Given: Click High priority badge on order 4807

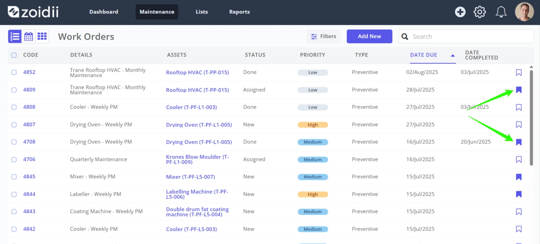Looking at the screenshot, I should pyautogui.click(x=313, y=125).
